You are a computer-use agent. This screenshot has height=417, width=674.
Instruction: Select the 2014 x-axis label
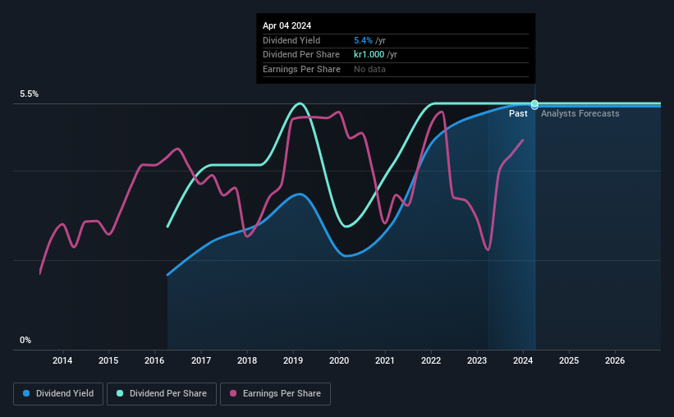click(x=62, y=360)
